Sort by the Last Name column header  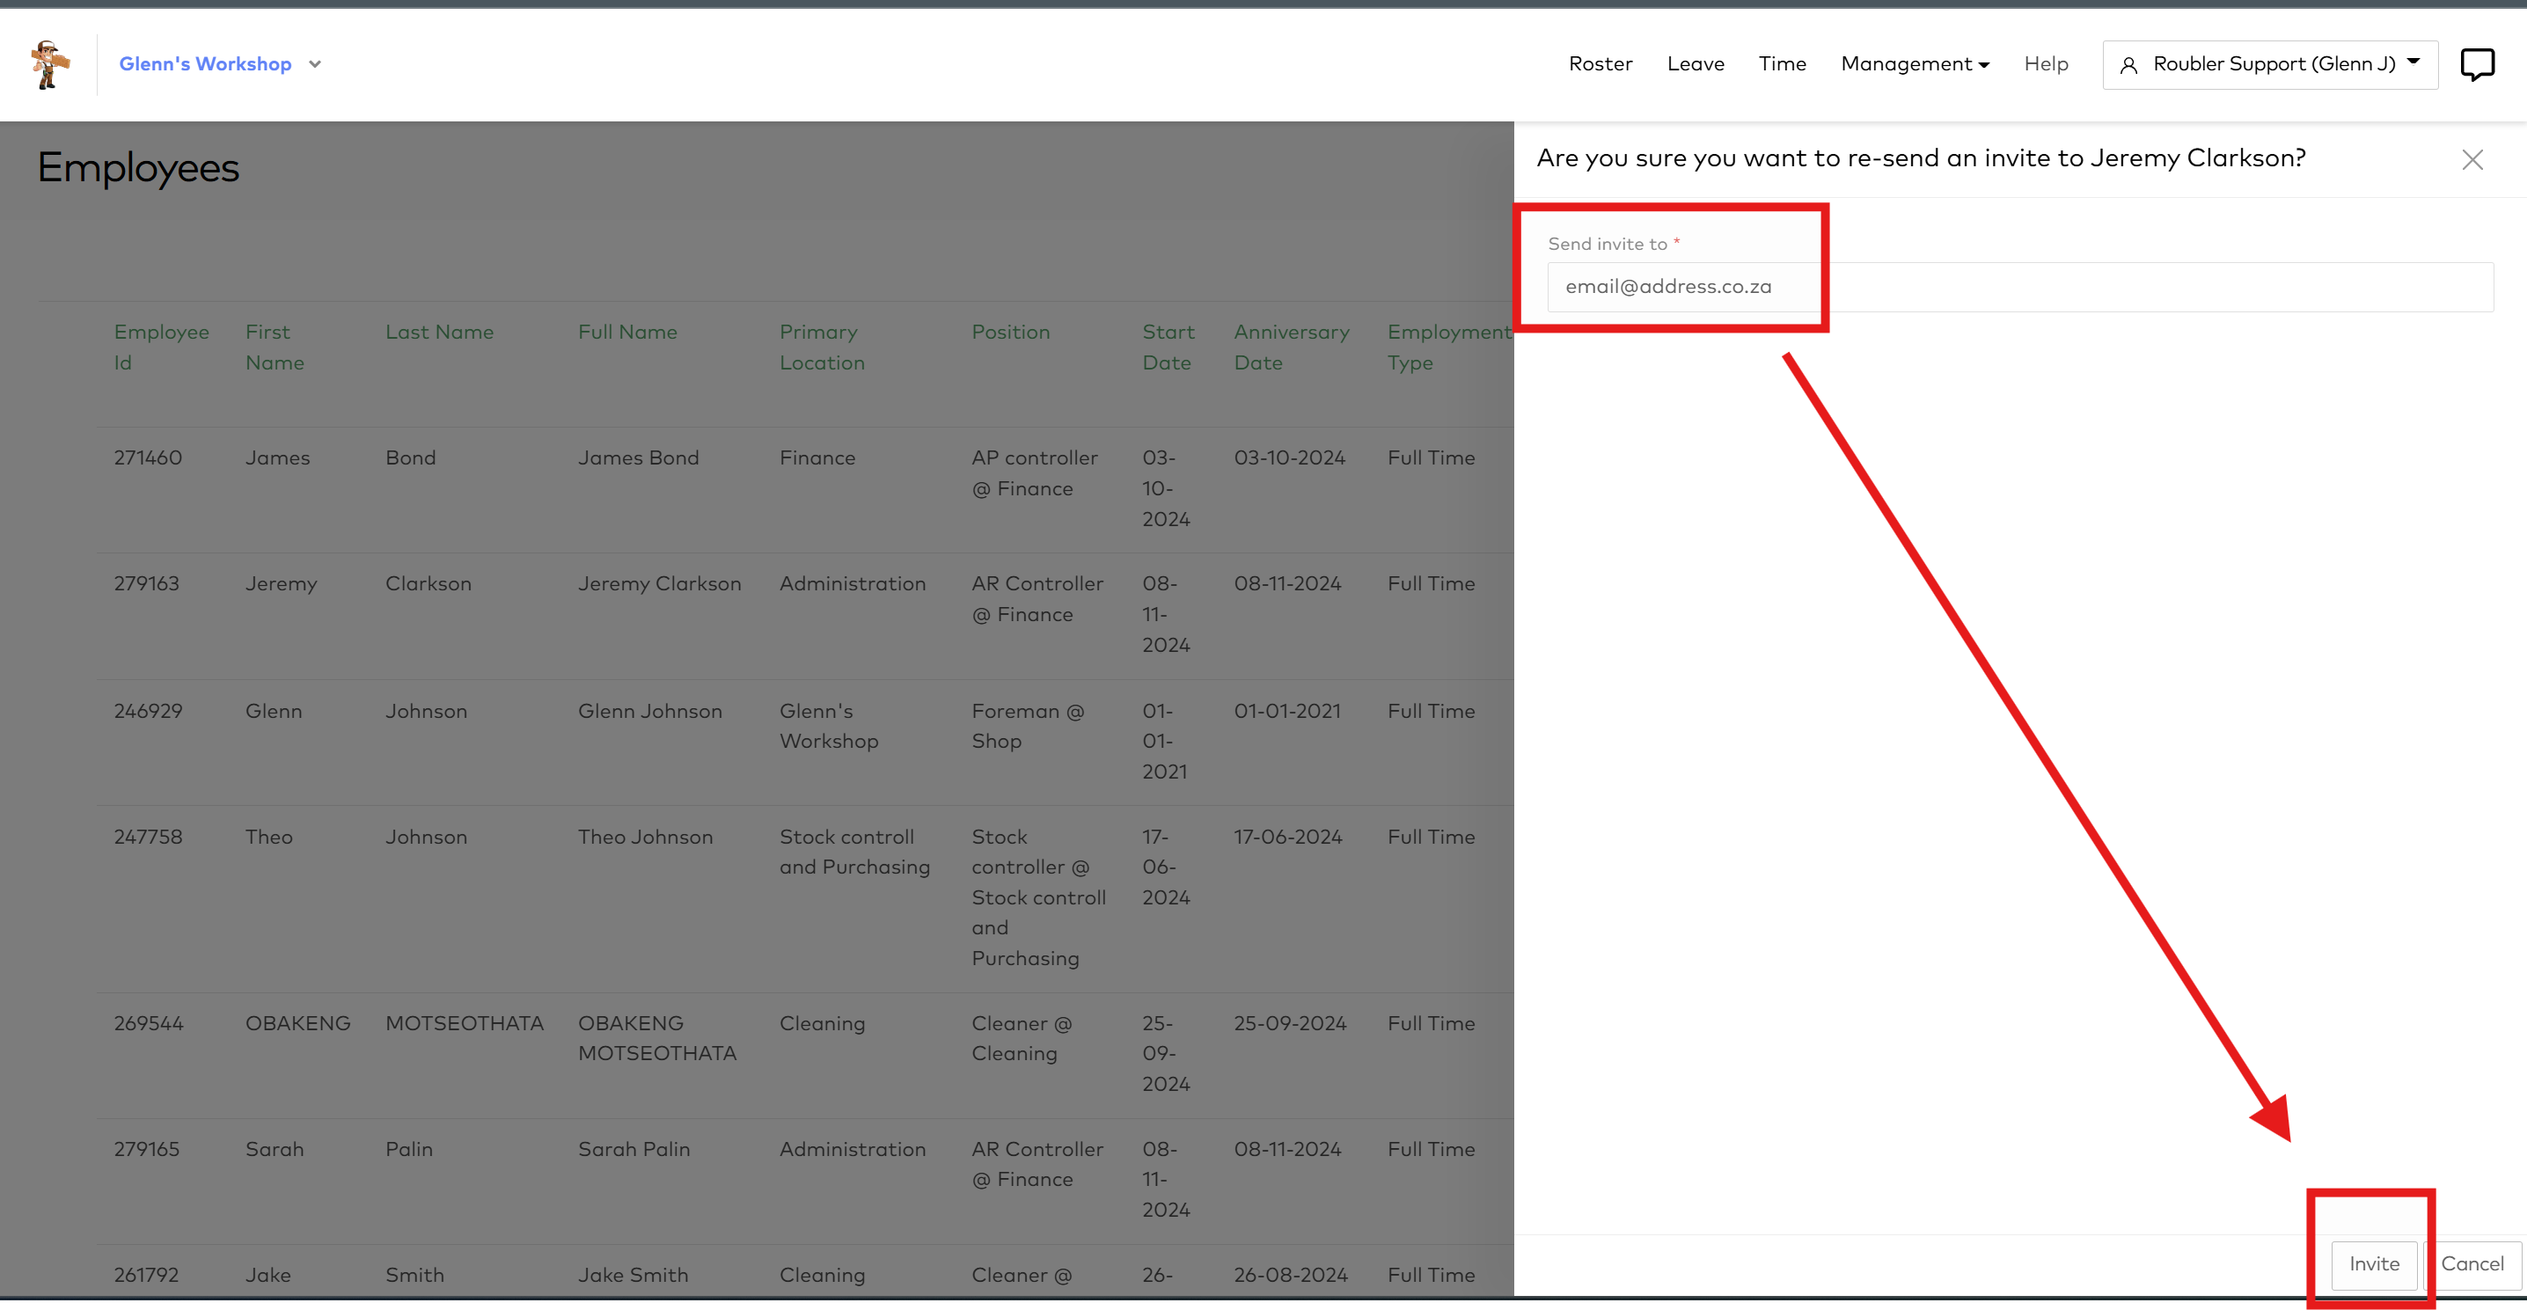[x=438, y=332]
